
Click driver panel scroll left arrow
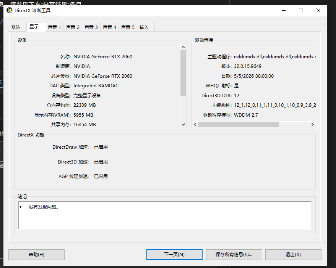coord(195,124)
